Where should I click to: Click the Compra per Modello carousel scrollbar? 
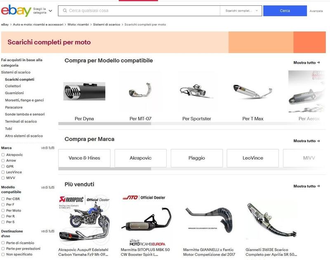105,124
